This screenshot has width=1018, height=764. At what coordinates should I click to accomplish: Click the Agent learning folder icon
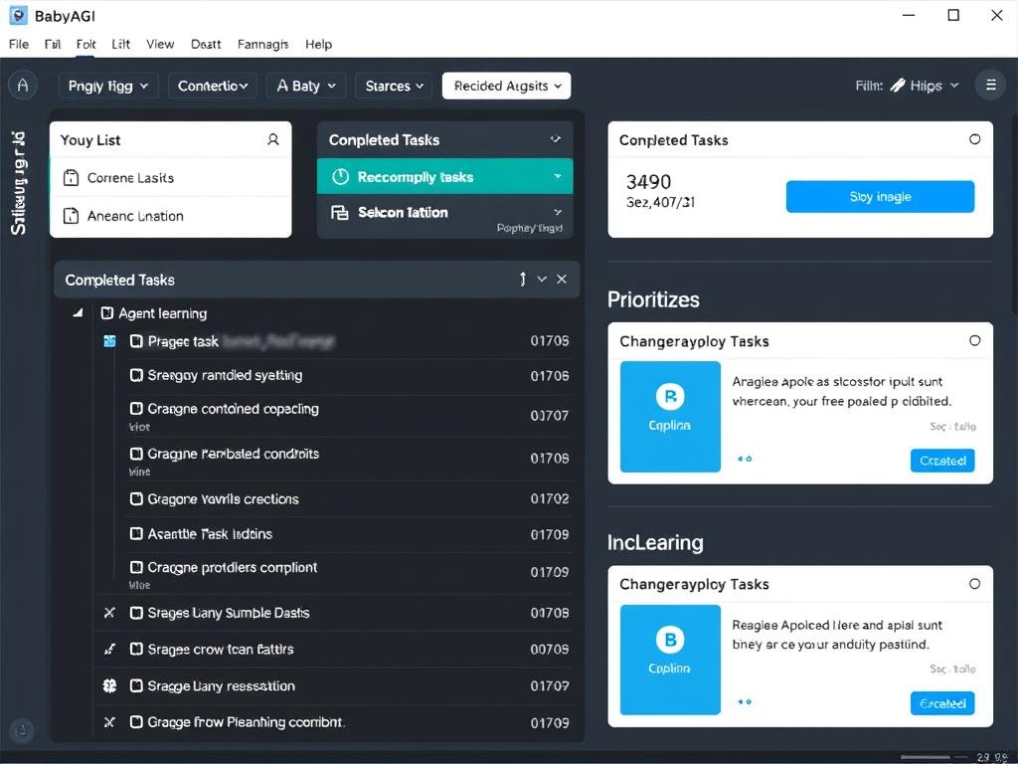click(107, 313)
